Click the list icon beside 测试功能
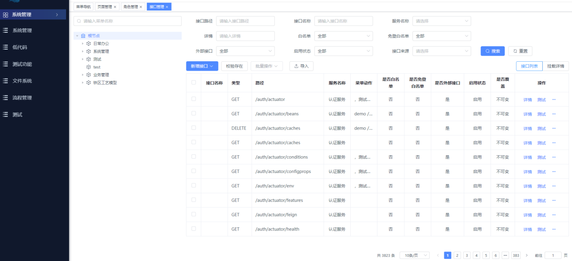 pos(6,64)
